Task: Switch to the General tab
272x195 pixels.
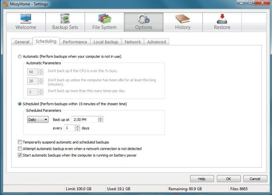Action: pos(22,42)
